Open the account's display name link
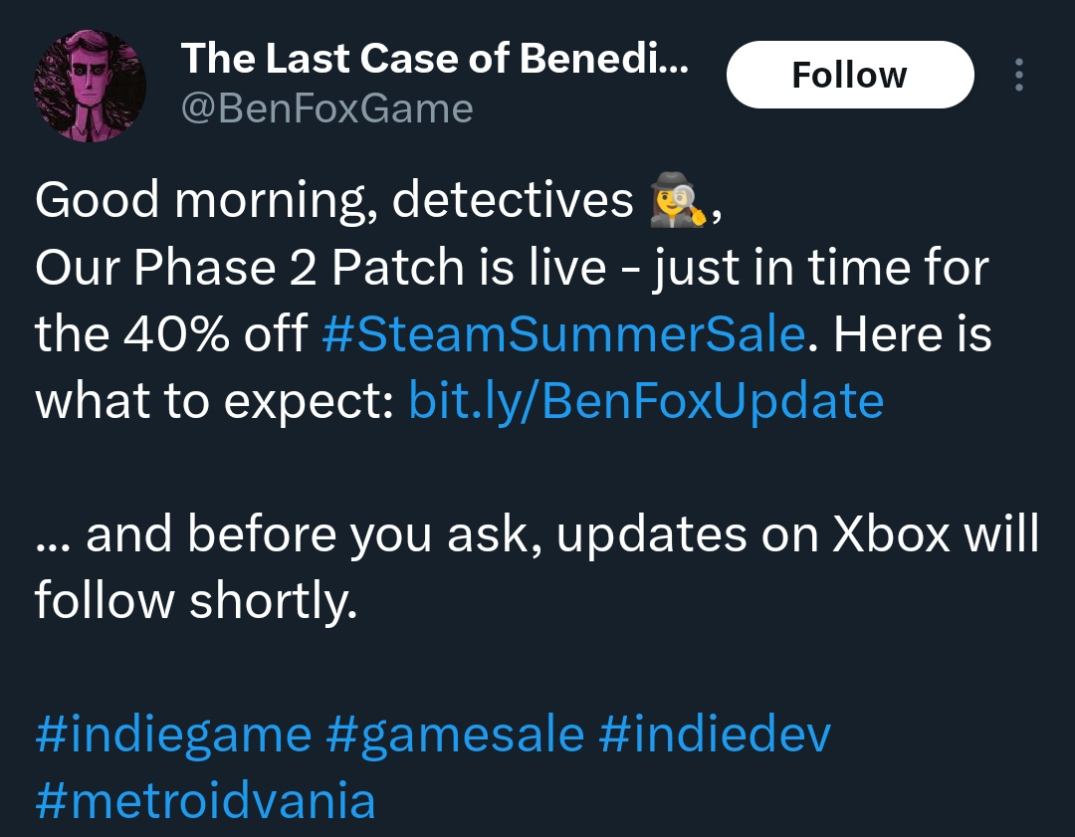1075x837 pixels. (434, 61)
